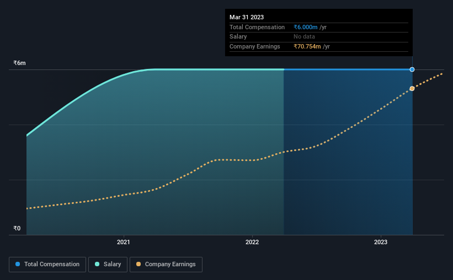Click the 2023 axis label
Screen dimensions: 453x280
pyautogui.click(x=381, y=242)
